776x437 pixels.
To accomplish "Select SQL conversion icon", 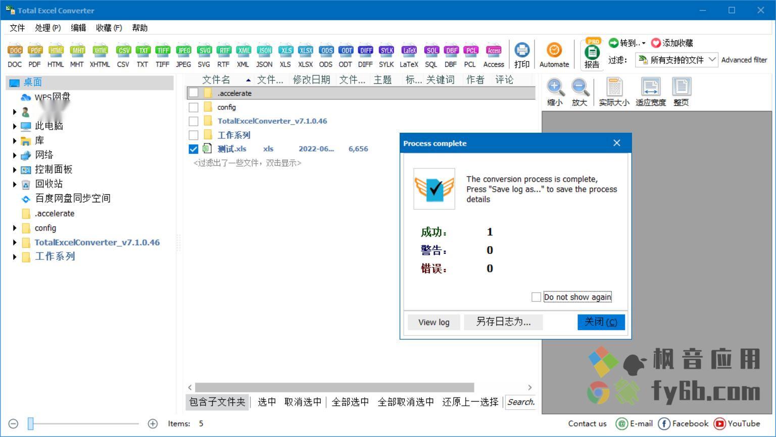I will (x=431, y=56).
